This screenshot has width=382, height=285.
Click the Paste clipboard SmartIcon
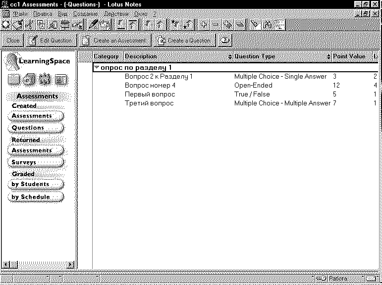(53, 25)
